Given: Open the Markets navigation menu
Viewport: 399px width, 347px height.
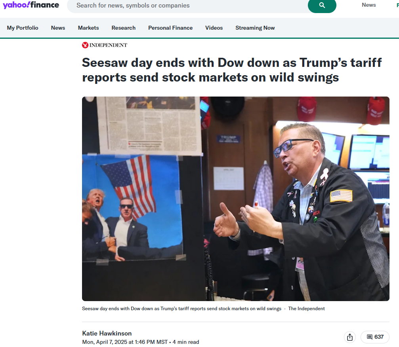Looking at the screenshot, I should 88,28.
